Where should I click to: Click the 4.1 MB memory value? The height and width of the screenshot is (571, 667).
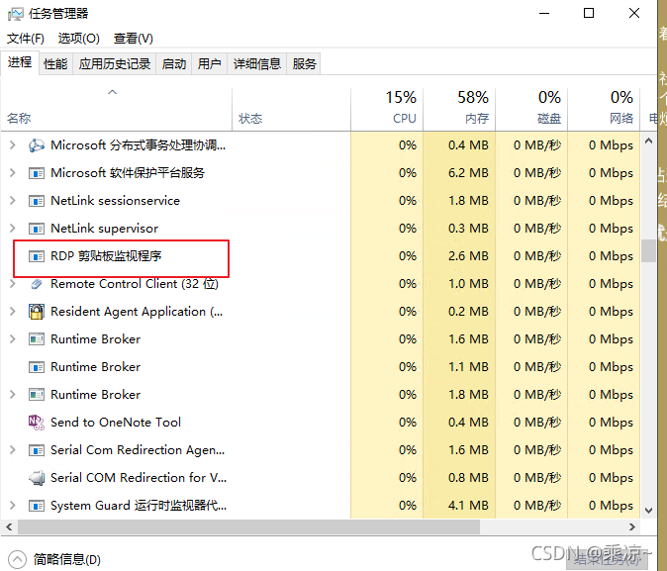(468, 505)
